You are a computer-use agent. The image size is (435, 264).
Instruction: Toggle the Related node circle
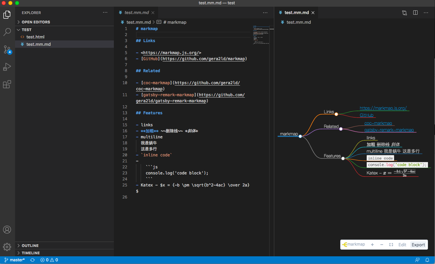click(341, 129)
